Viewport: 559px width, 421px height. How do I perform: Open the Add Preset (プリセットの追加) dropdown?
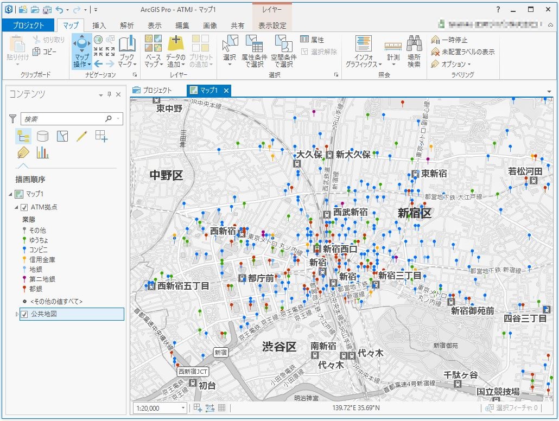(x=201, y=51)
